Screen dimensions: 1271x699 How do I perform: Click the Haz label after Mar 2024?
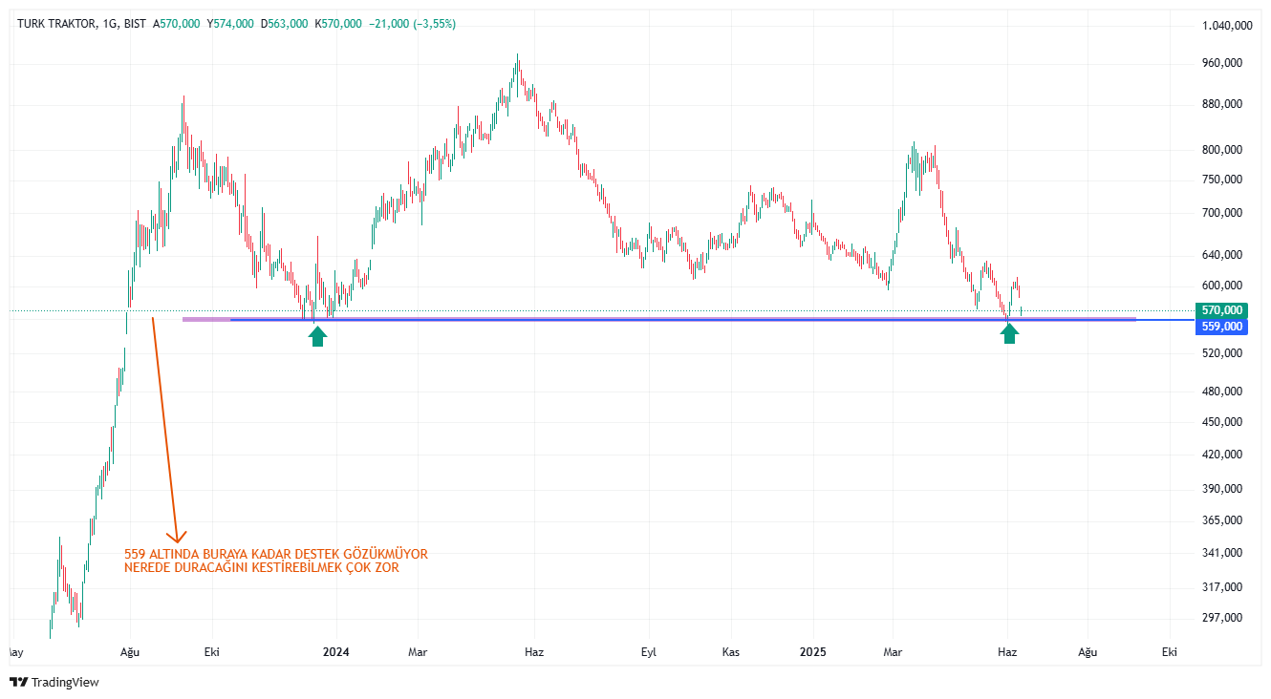(x=534, y=652)
